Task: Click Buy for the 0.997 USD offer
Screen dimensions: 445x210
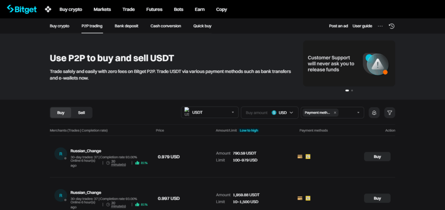Action: point(377,198)
